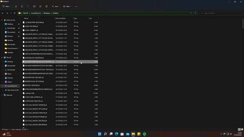Image resolution: width=244 pixels, height=137 pixels.
Task: Open the View dropdown in toolbar
Action: (x=67, y=6)
